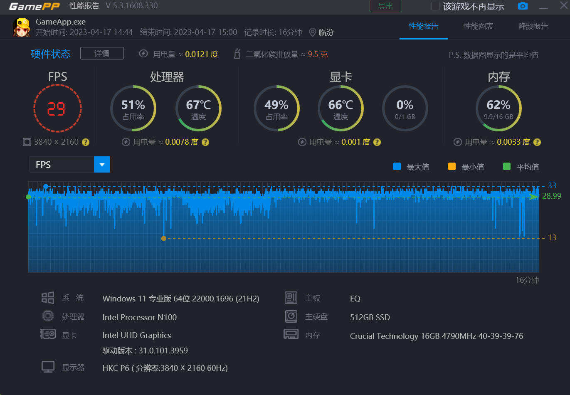Switch to the 性能图表 tab

479,26
